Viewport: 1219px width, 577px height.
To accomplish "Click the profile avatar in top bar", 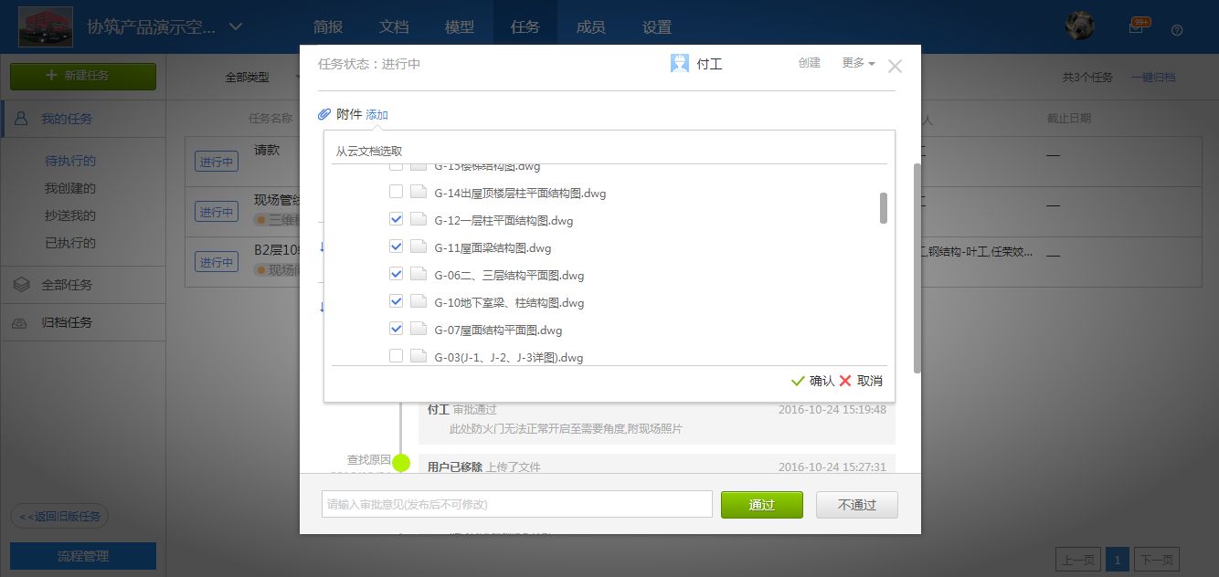I will point(1080,26).
